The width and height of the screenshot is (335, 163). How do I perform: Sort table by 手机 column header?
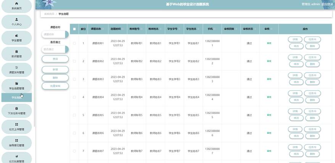coord(212,29)
